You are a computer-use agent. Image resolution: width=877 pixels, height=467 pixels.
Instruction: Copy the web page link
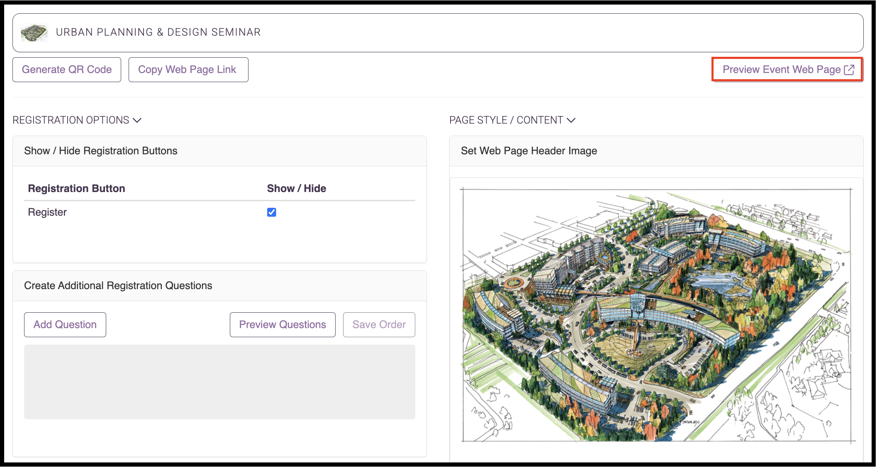coord(188,70)
